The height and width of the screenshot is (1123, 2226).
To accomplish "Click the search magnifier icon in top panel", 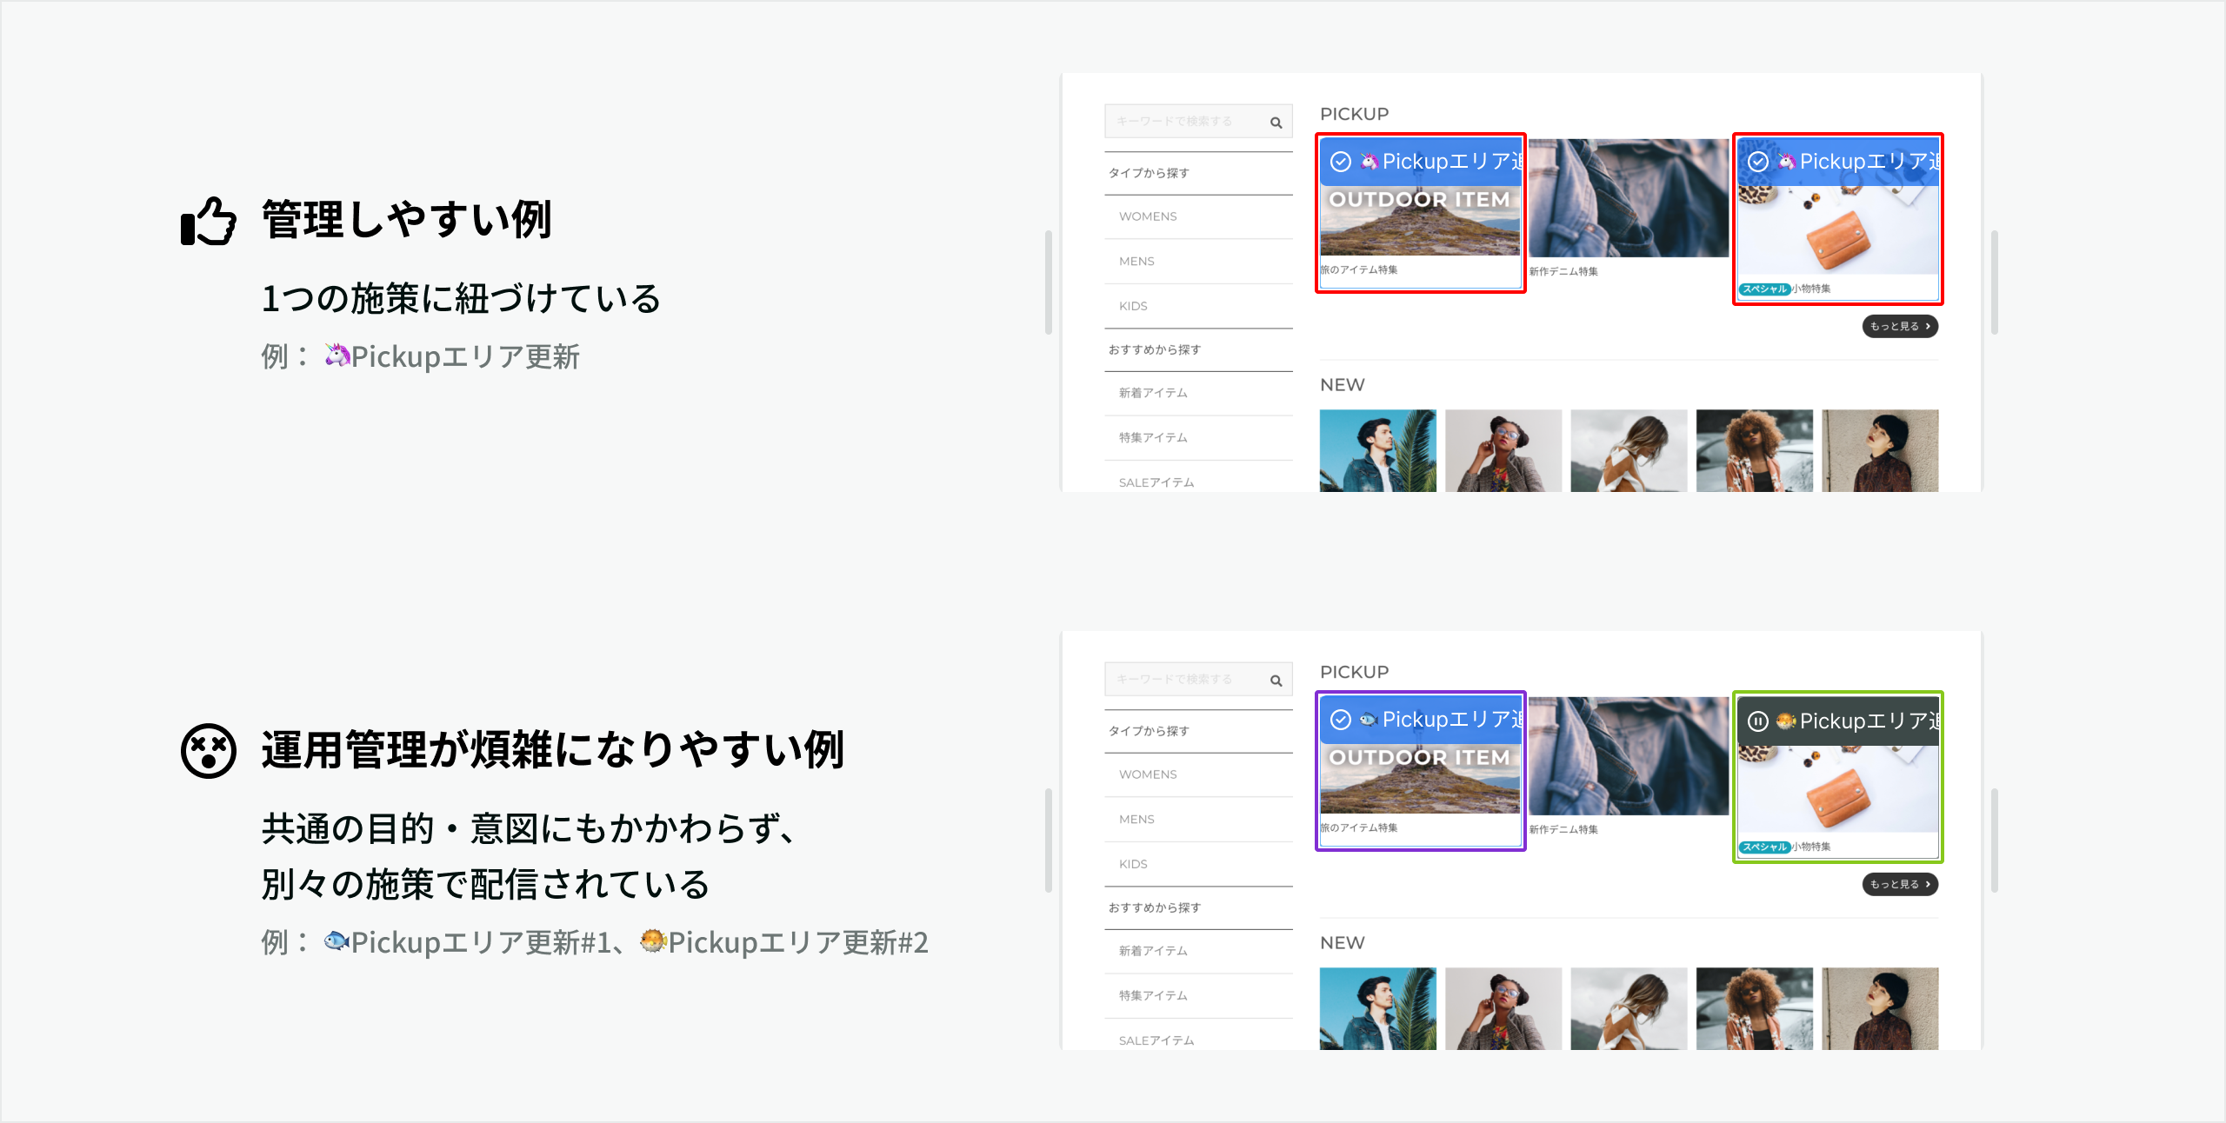I will point(1276,123).
